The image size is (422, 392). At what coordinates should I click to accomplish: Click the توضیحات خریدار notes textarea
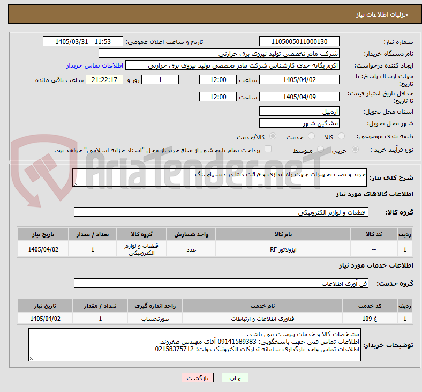tap(194, 345)
